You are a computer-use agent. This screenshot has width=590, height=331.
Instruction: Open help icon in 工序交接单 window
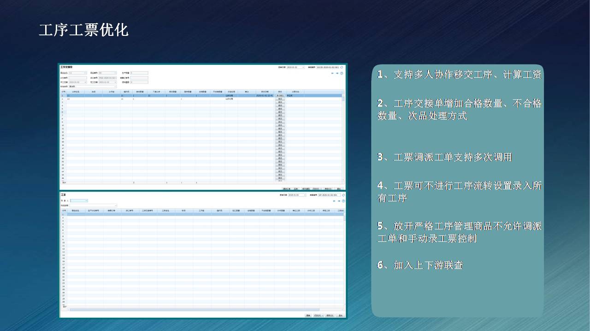(x=342, y=73)
